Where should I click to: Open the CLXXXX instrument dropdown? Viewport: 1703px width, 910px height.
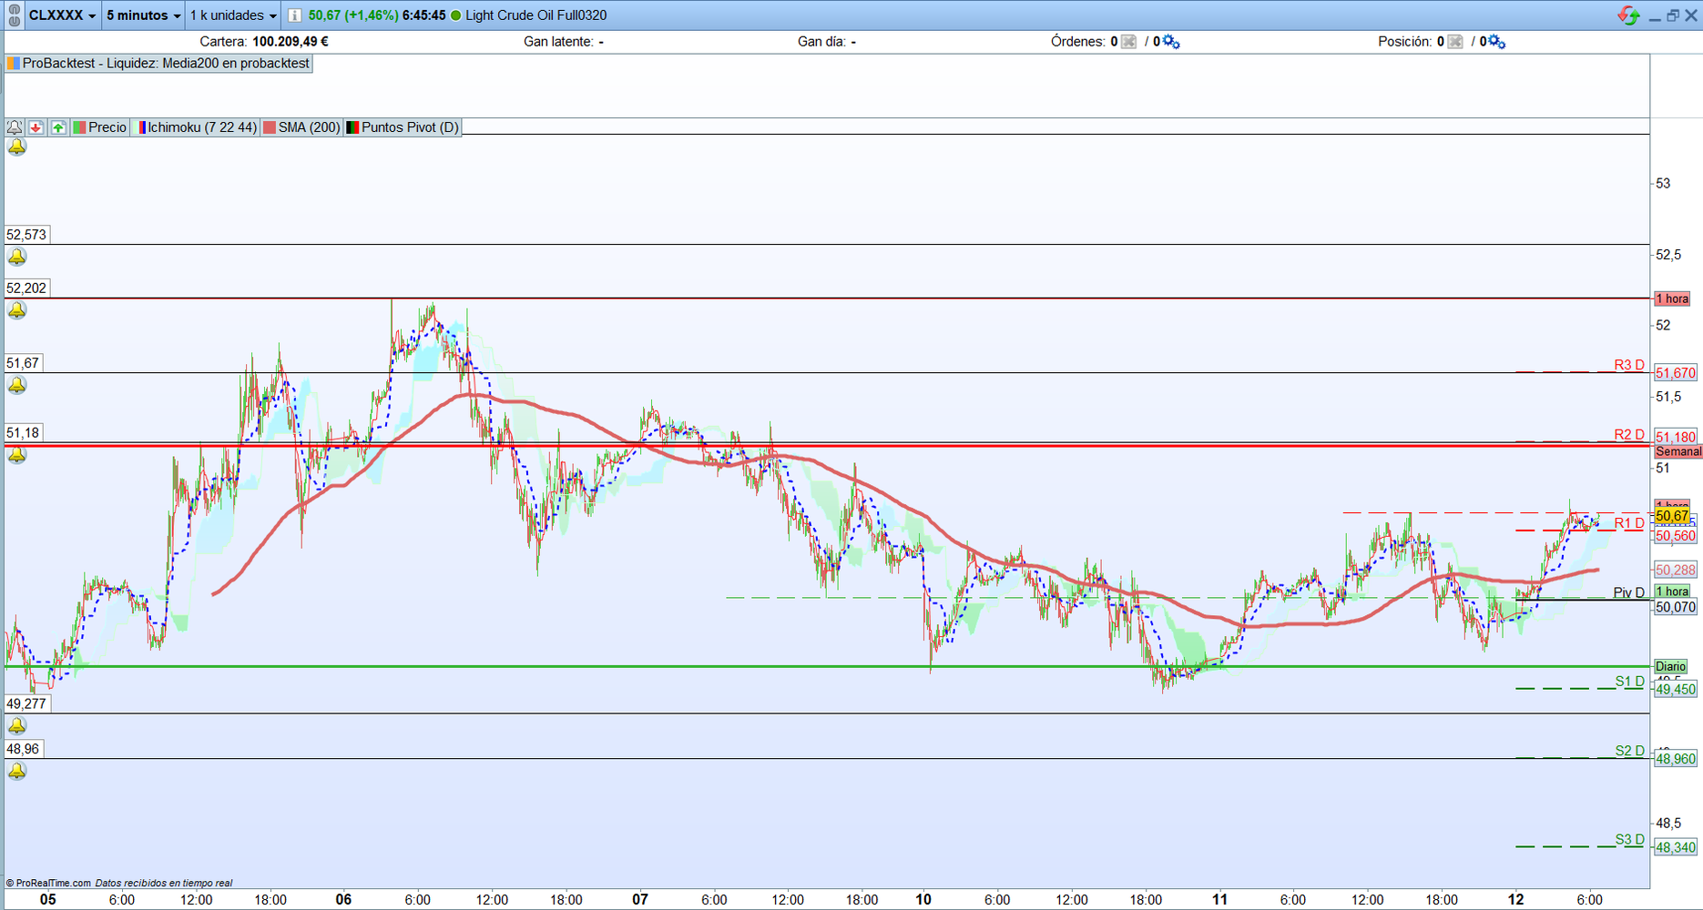(x=62, y=15)
